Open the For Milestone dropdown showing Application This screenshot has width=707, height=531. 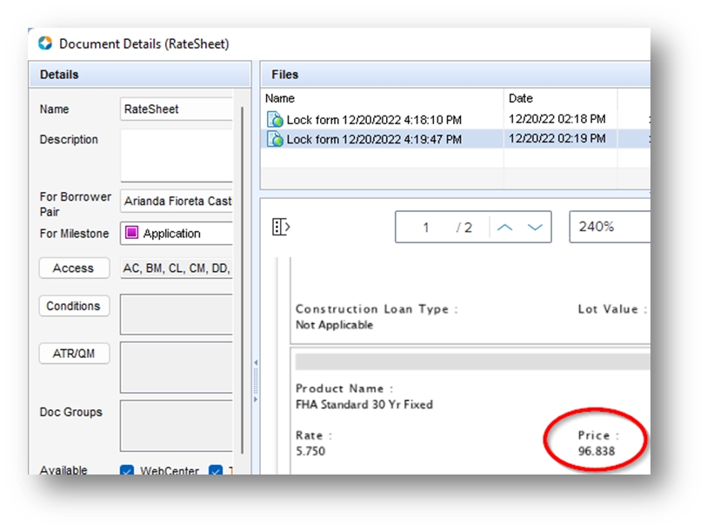click(x=177, y=234)
